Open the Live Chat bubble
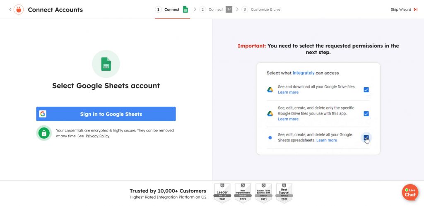Screen dimensions: 424x206 click(410, 192)
